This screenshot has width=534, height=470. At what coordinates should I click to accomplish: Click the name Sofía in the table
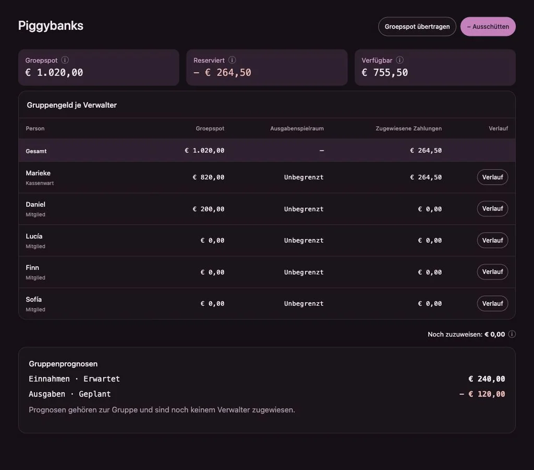pyautogui.click(x=34, y=300)
